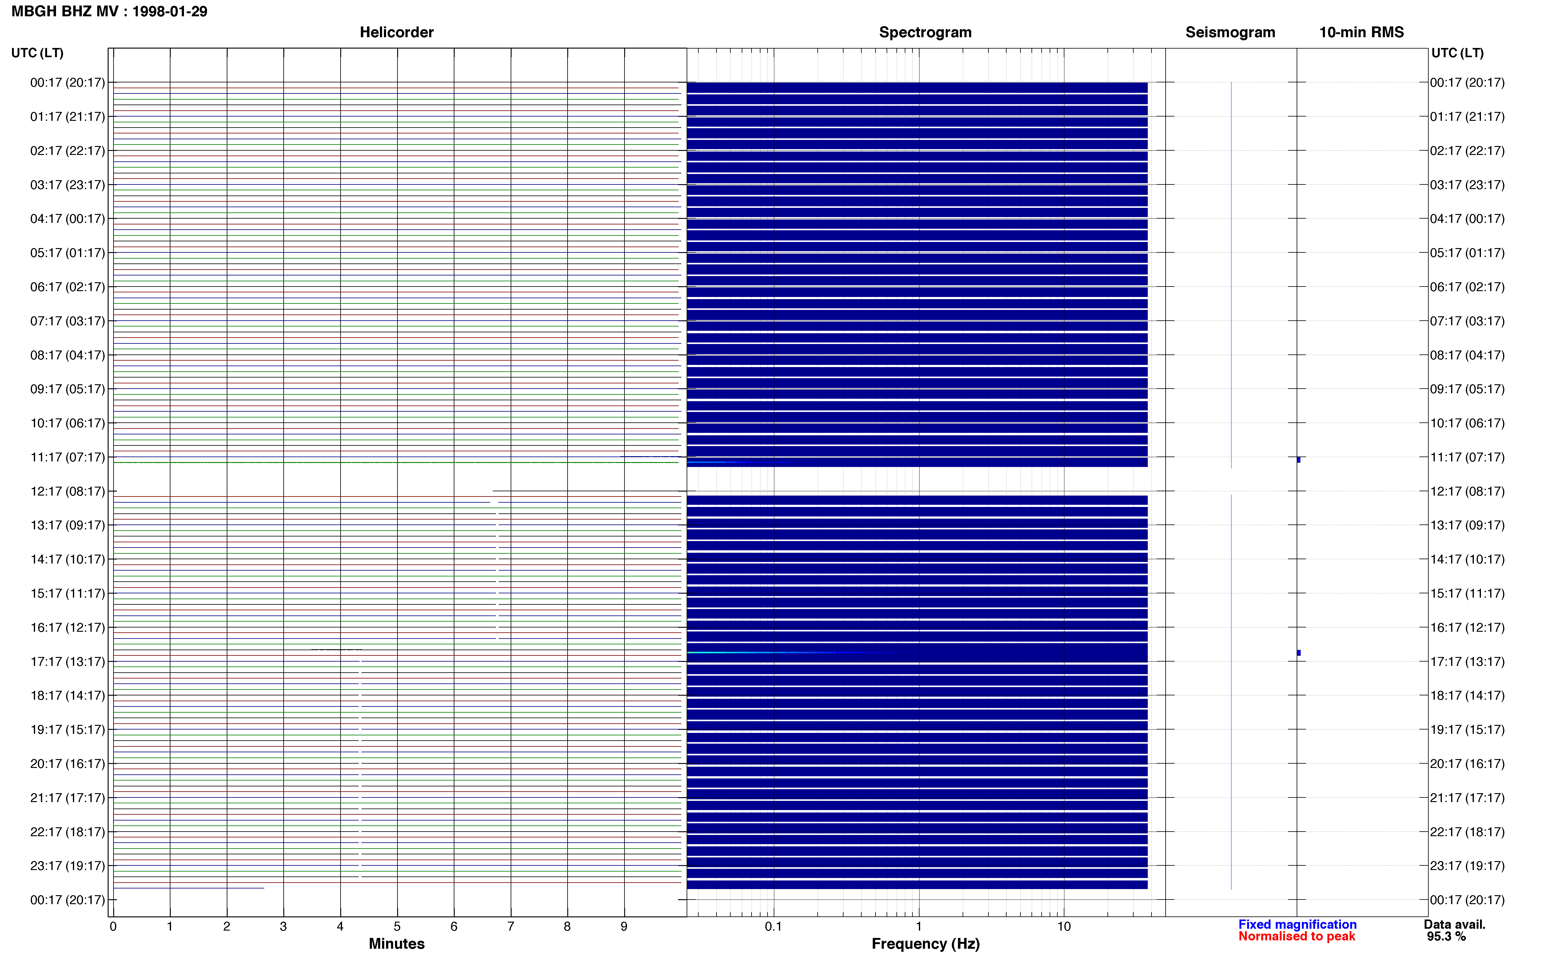Click the 12:17 (08:17) label on the left axis
Image resolution: width=1544 pixels, height=965 pixels.
point(68,492)
